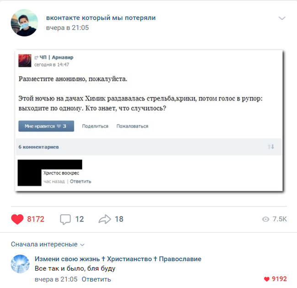297x288 pixels.
Task: Click the Мне нравится button
Action: pyautogui.click(x=46, y=126)
